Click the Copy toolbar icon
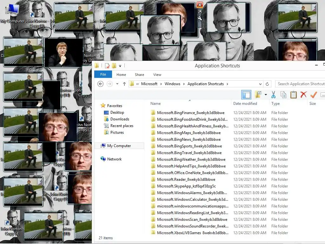The image size is (325, 244). [x=283, y=95]
